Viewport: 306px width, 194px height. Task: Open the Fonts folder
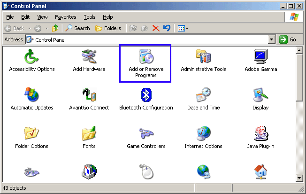click(x=89, y=138)
